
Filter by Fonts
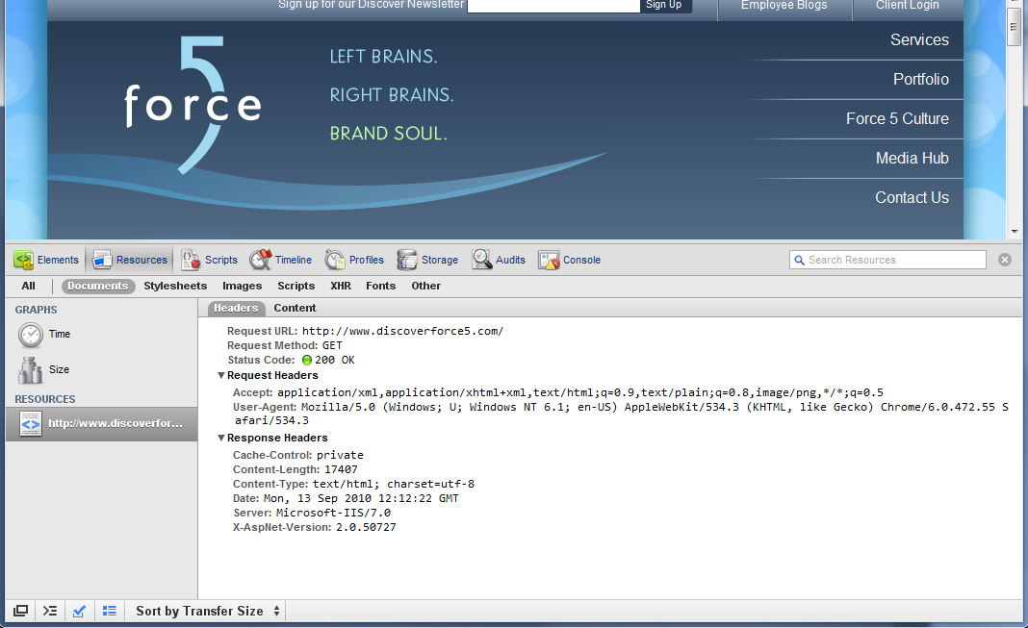(x=381, y=287)
